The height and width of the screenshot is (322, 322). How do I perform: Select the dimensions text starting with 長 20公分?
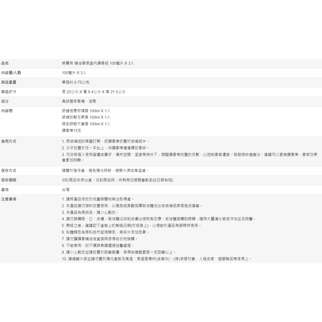(93, 92)
